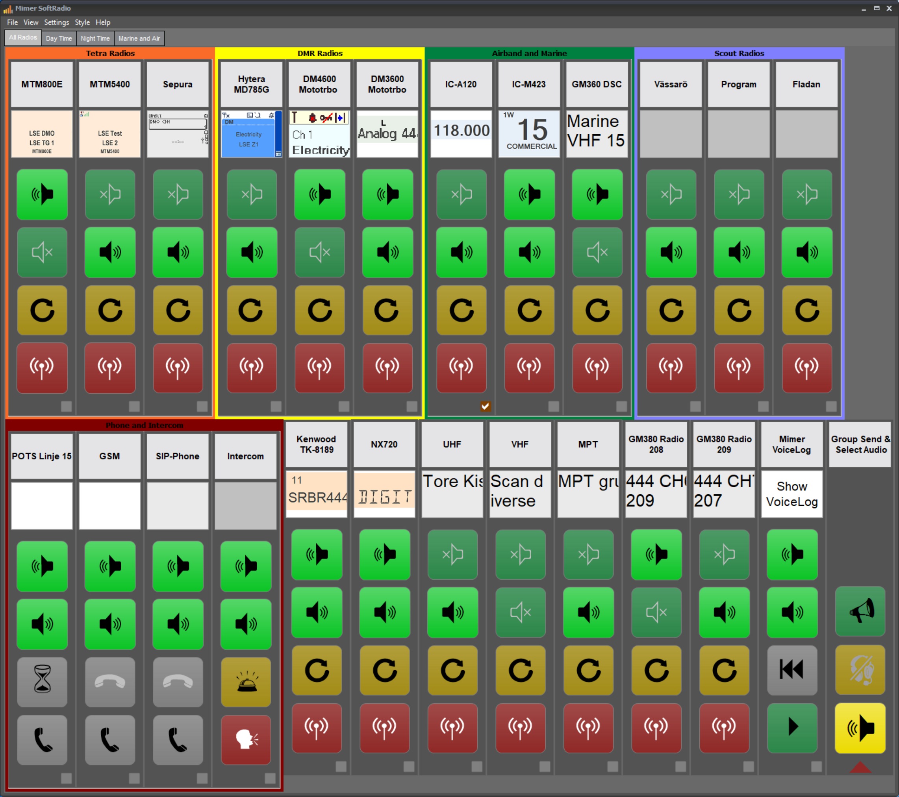Open the Style menu

click(82, 22)
